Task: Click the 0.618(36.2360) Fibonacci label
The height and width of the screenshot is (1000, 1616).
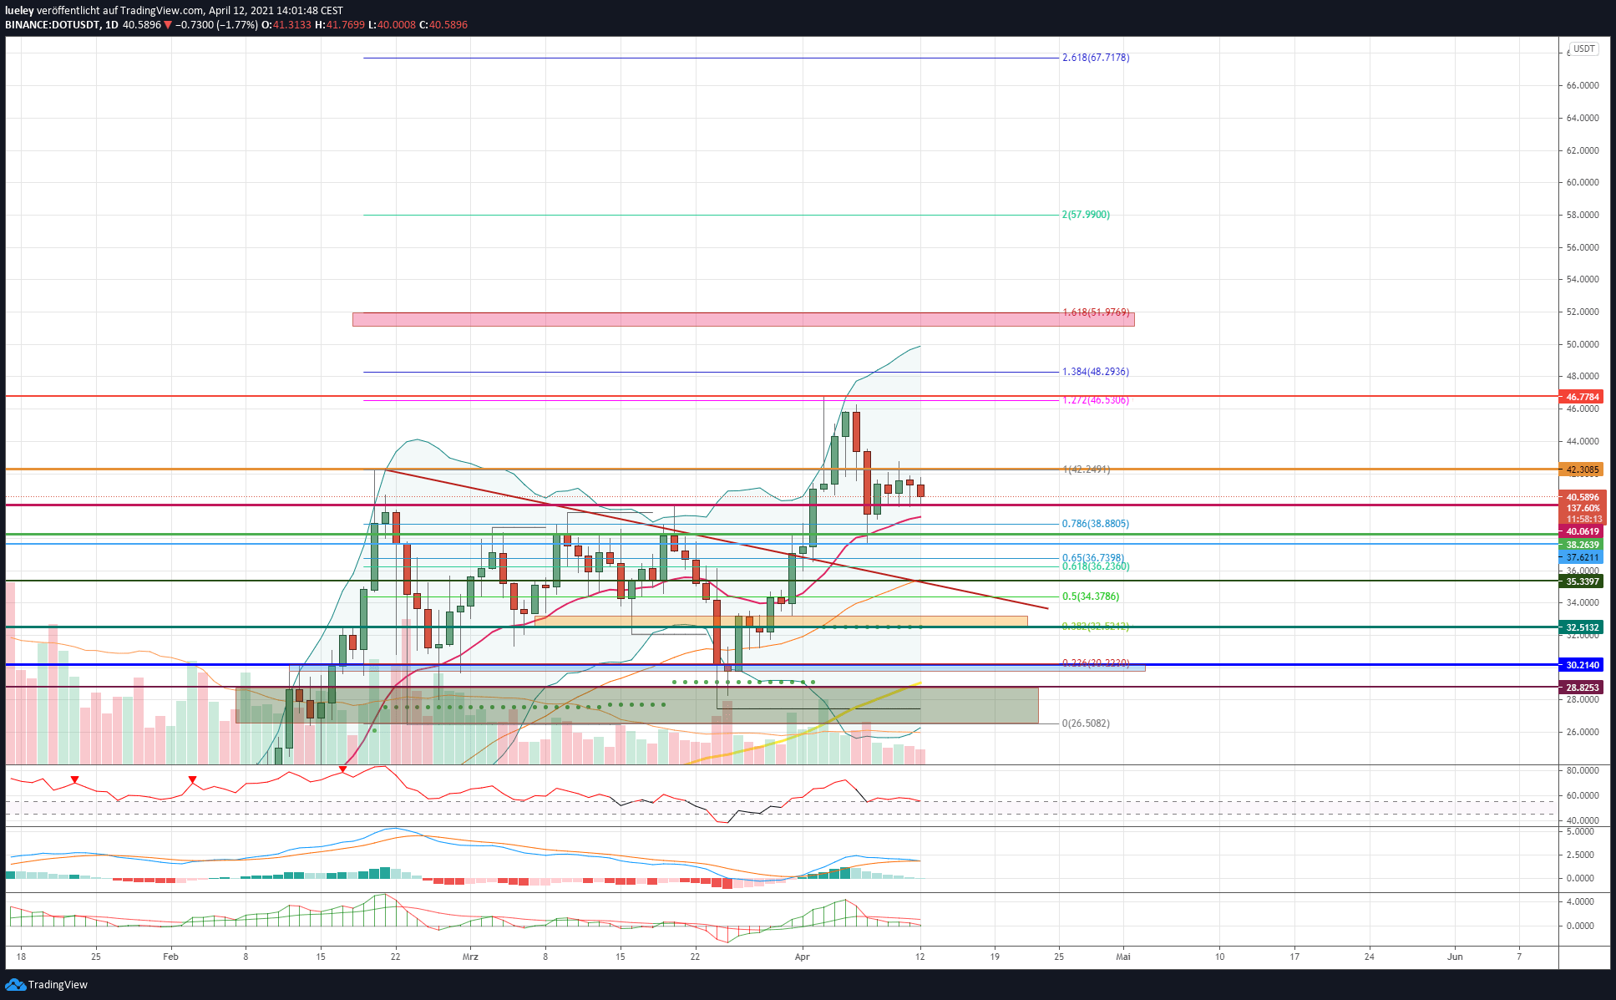Action: click(1096, 566)
